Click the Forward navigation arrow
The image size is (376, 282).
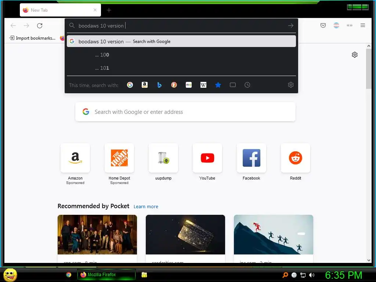(26, 26)
